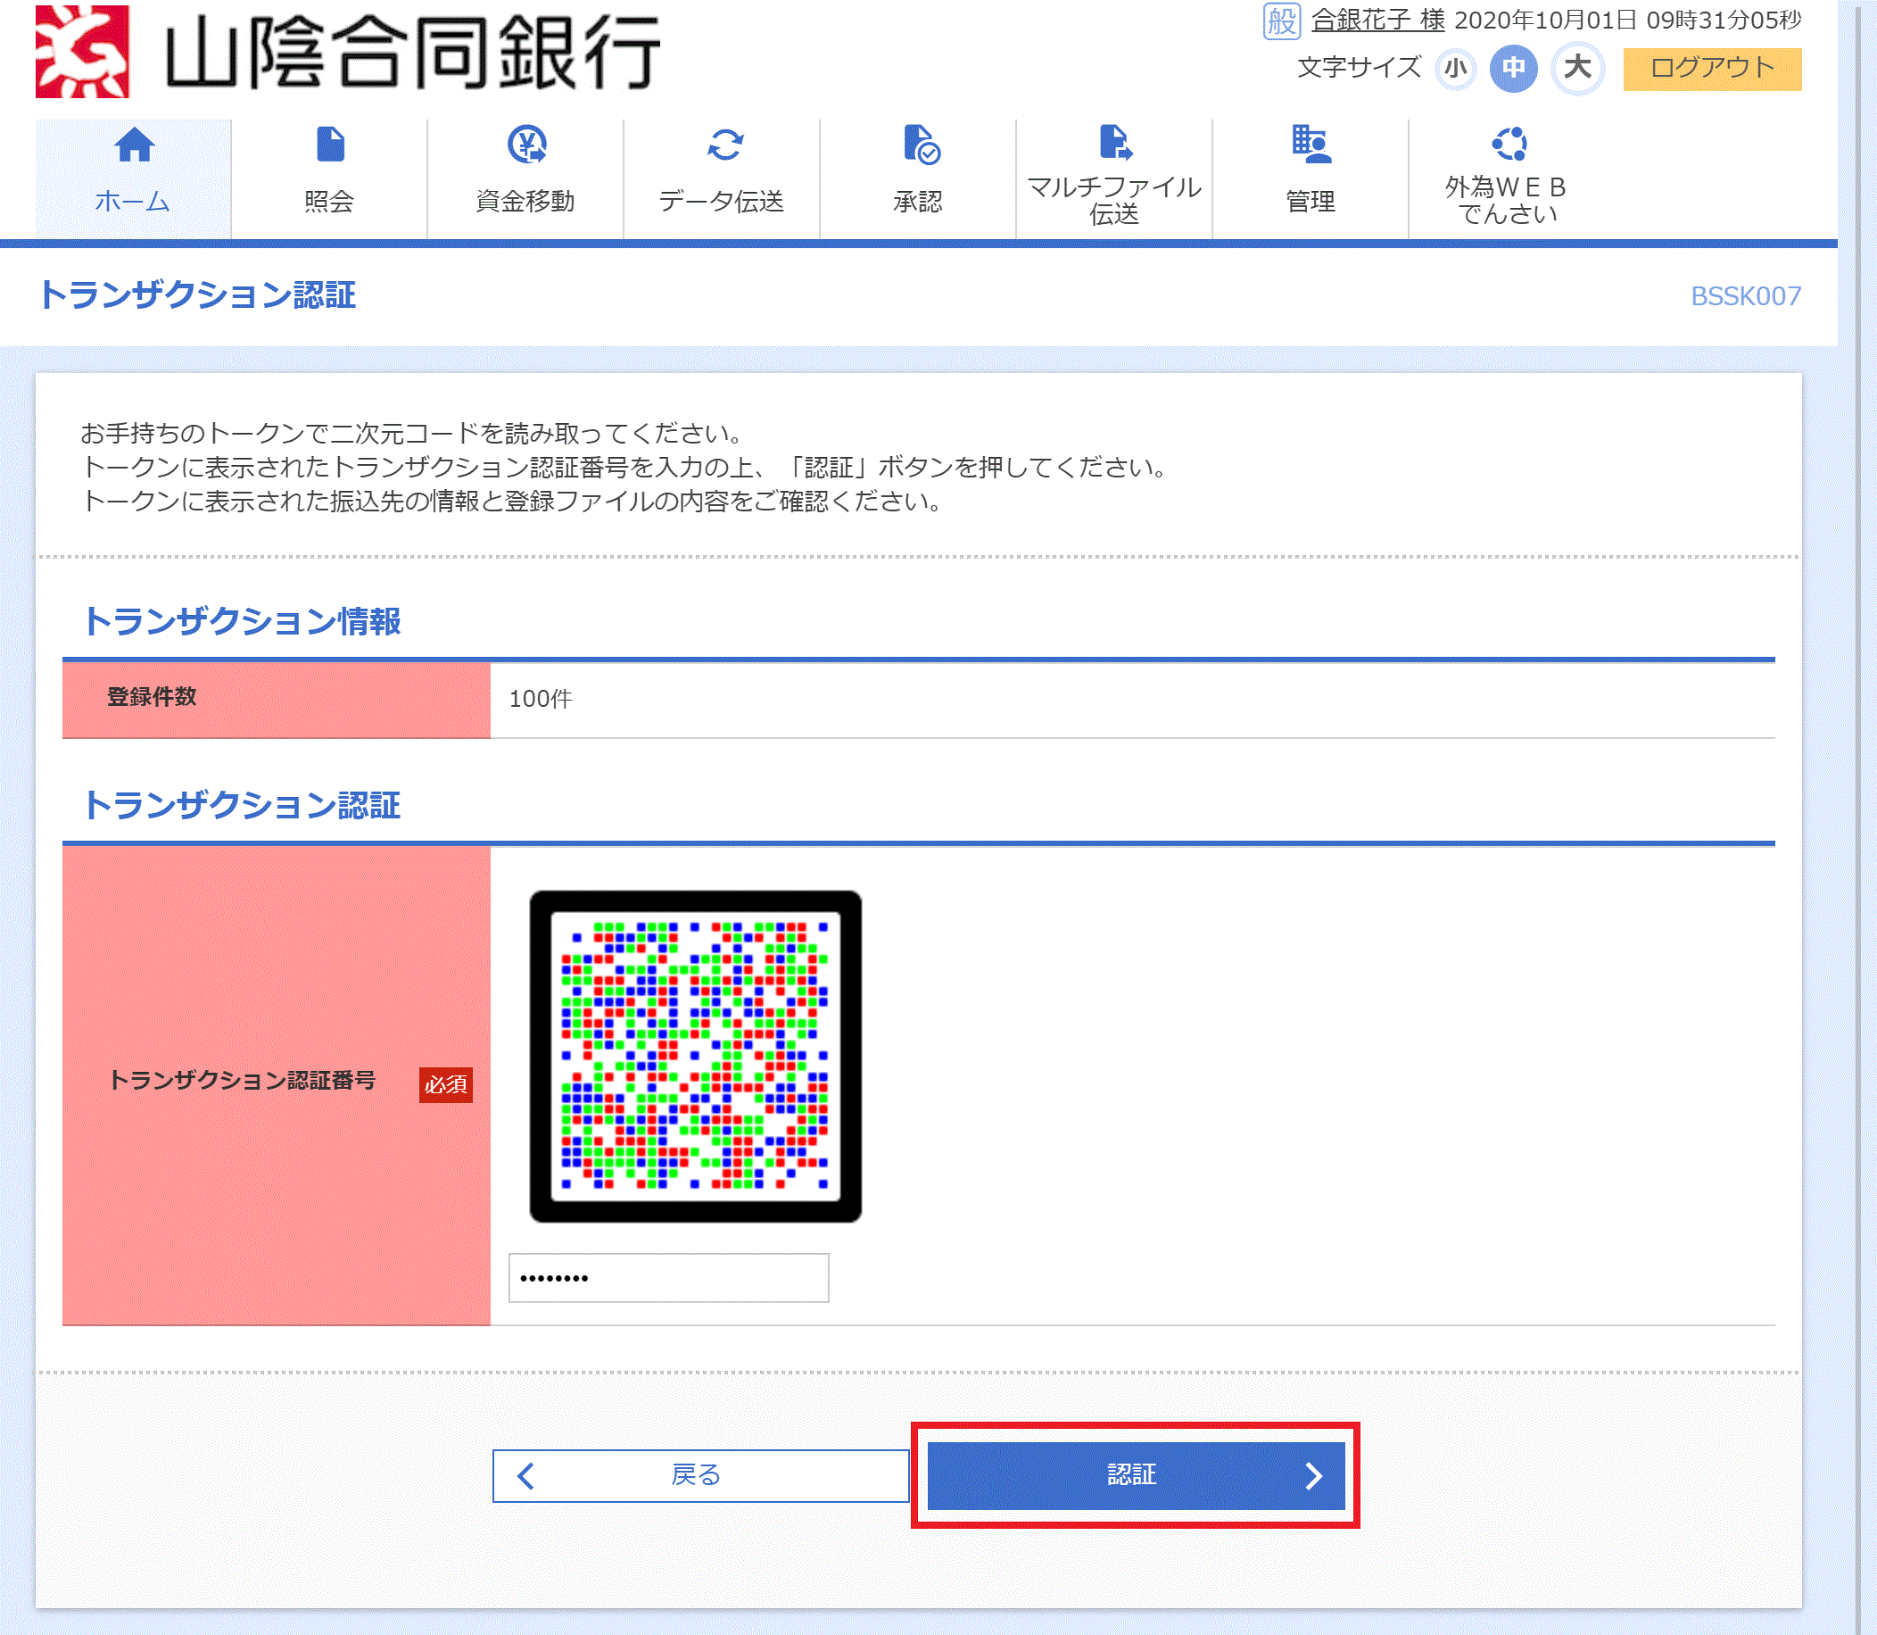Click the date and time text
Viewport: 1877px width, 1635px height.
[x=1628, y=20]
